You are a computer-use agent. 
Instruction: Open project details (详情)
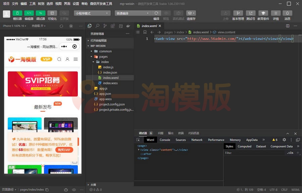[276, 13]
